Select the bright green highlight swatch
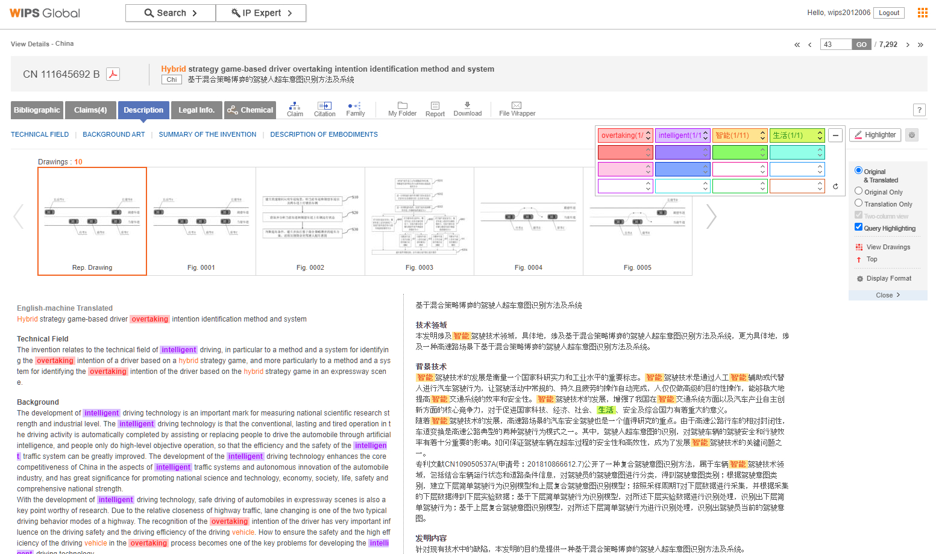The height and width of the screenshot is (554, 936). point(740,152)
